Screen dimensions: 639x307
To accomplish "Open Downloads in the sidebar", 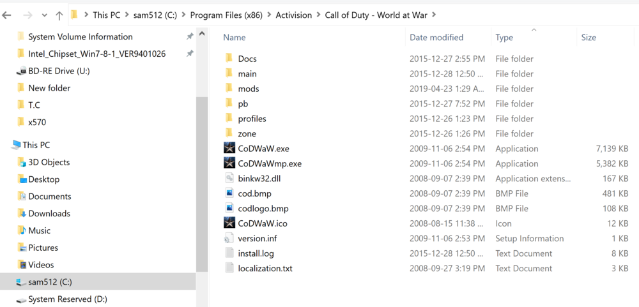I will pyautogui.click(x=49, y=213).
